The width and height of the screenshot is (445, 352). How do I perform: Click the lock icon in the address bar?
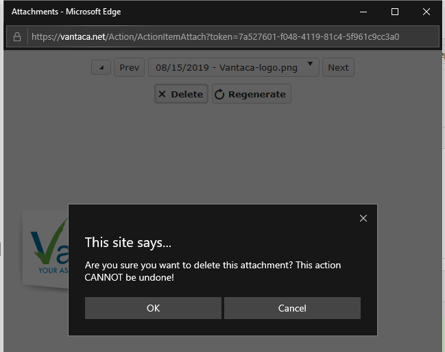point(18,37)
